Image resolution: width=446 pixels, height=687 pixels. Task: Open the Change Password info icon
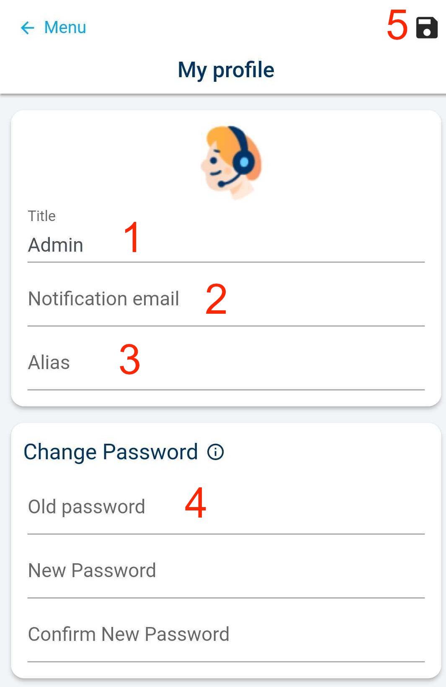click(216, 452)
